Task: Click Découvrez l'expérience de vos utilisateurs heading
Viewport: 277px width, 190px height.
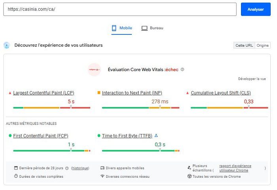Action: tap(59, 45)
